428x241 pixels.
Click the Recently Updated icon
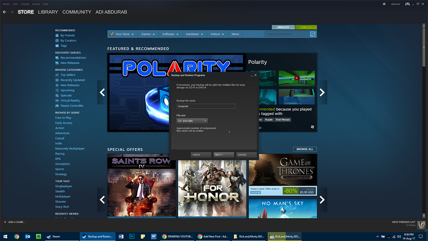pyautogui.click(x=57, y=80)
